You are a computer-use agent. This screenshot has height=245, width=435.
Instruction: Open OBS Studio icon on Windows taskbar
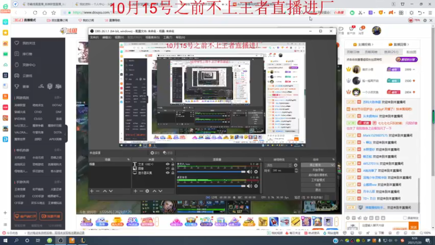click(60, 241)
